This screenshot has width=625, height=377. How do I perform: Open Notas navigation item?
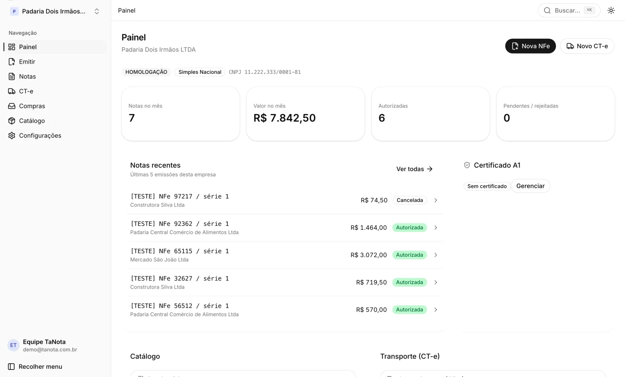pyautogui.click(x=55, y=77)
